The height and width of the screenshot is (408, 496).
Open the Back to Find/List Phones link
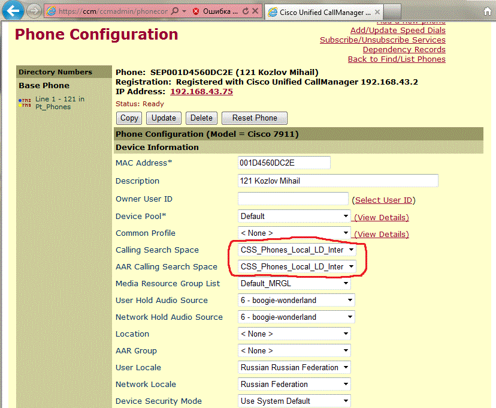coord(397,59)
